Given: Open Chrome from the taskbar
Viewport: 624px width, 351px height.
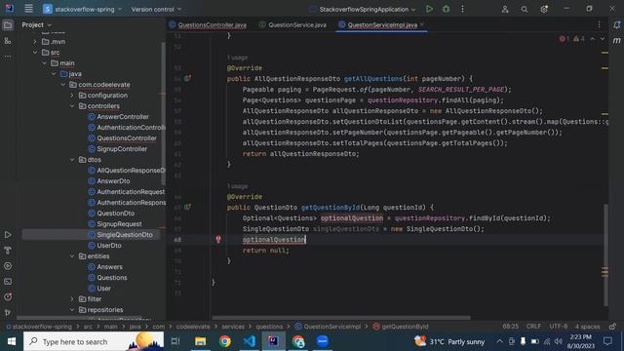Looking at the screenshot, I should [x=225, y=341].
